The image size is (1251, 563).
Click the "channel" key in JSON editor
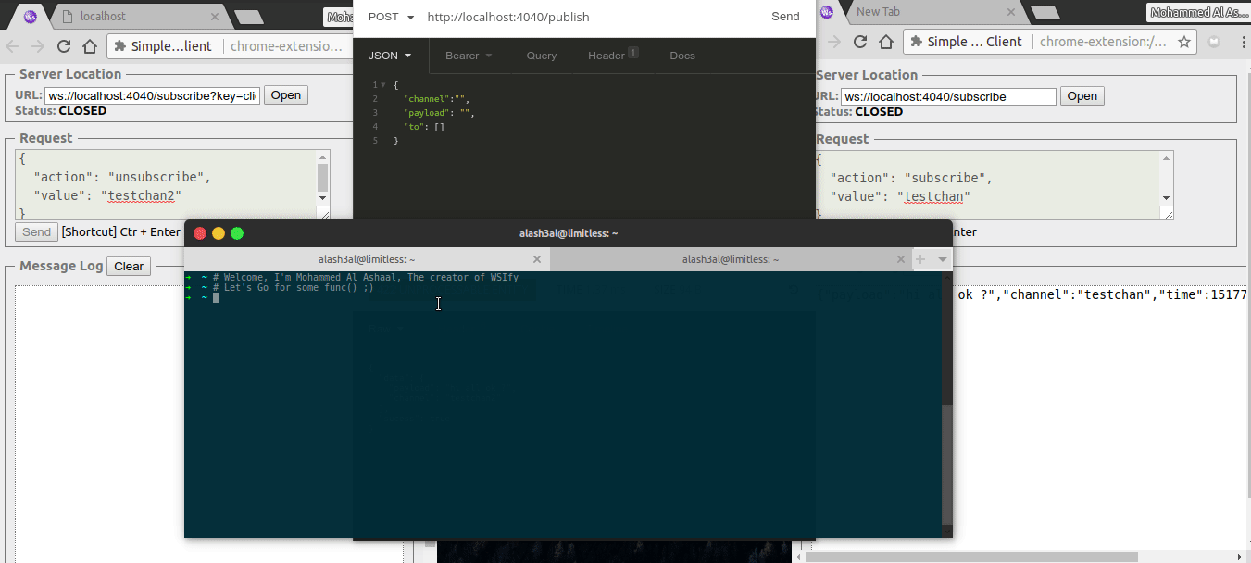coord(427,99)
